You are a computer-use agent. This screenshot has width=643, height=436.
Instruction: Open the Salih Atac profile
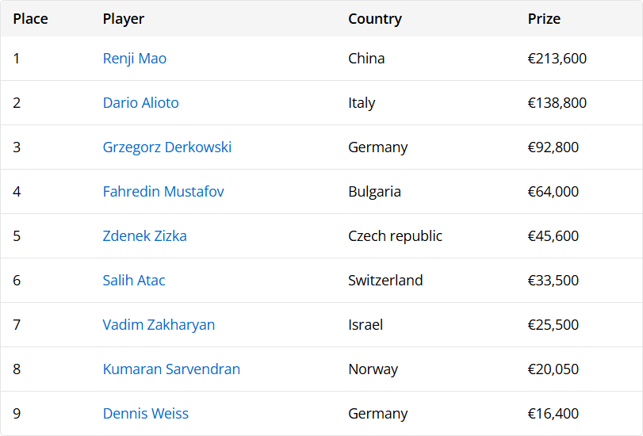tap(134, 281)
